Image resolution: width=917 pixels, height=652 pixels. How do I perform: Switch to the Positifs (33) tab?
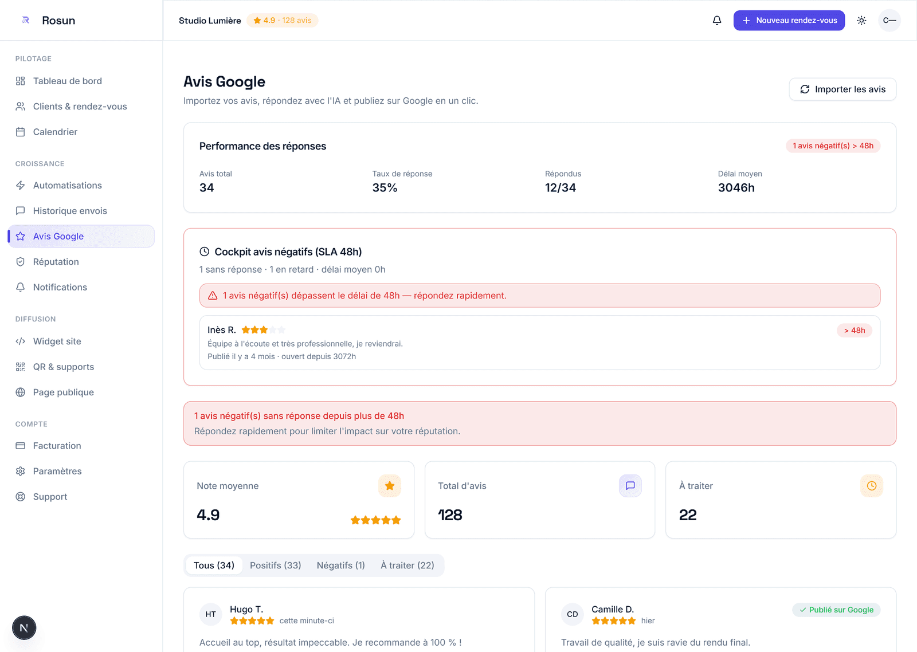pyautogui.click(x=276, y=565)
